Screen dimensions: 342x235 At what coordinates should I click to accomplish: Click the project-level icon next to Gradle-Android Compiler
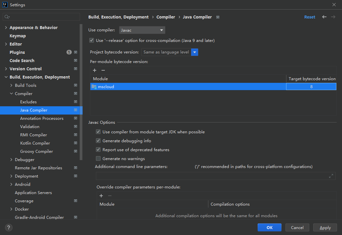click(x=75, y=218)
